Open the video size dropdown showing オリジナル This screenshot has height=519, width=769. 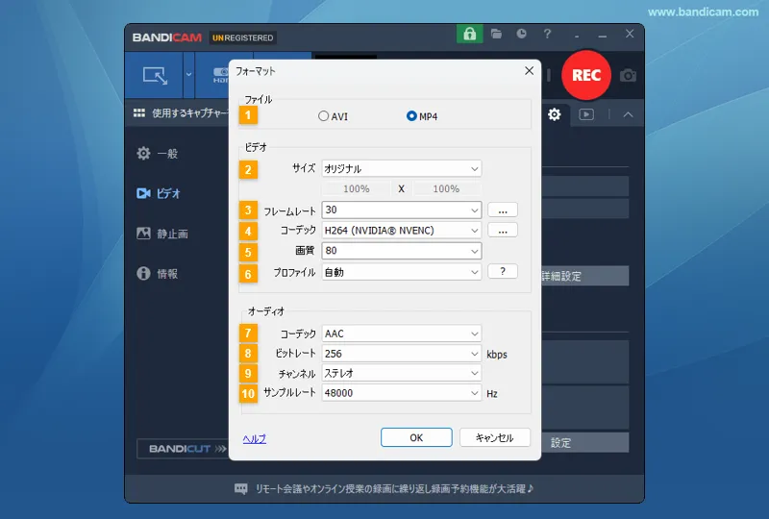401,169
